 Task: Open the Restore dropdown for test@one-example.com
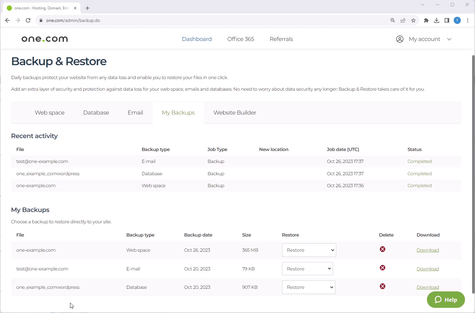tap(307, 268)
